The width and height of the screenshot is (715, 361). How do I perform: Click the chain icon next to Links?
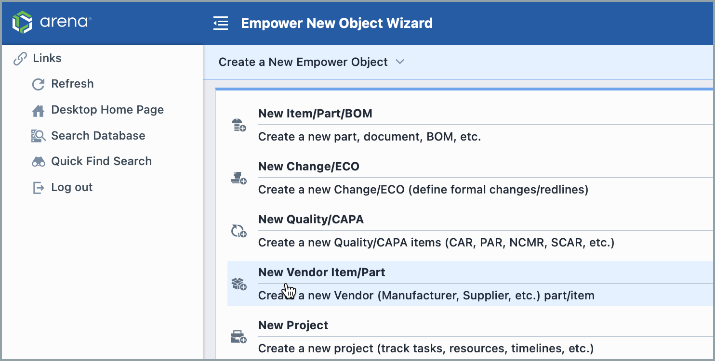tap(19, 58)
